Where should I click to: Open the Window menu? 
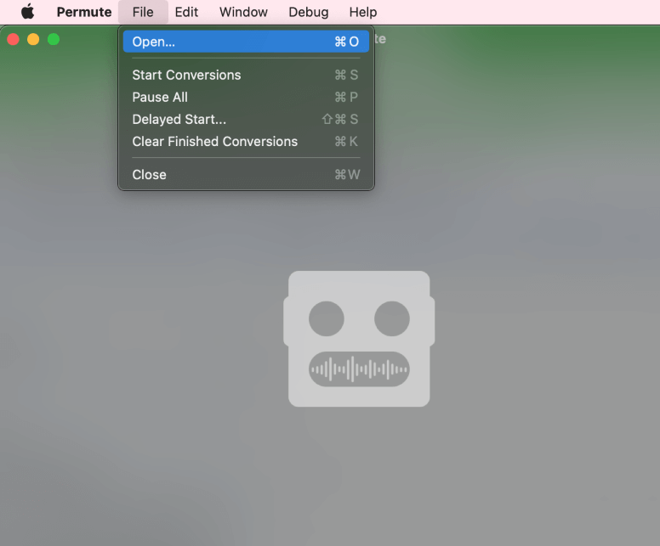pos(243,12)
